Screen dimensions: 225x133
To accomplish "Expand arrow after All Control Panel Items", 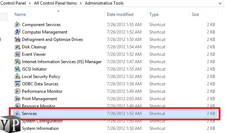I will pyautogui.click(x=81, y=3).
